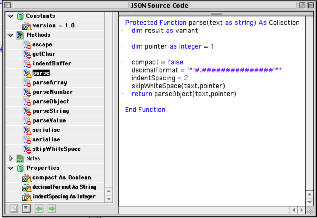
Task: Collapse the Methods group triangle
Action: [x=10, y=35]
